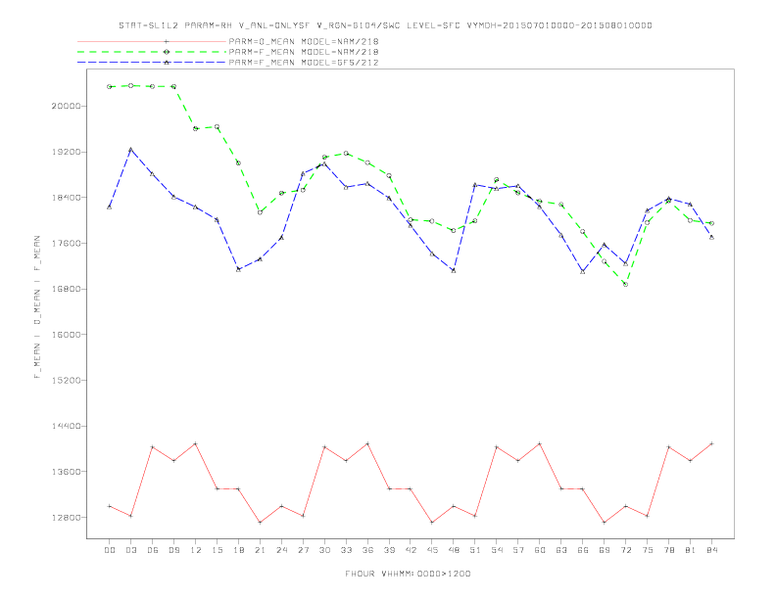Click x-axis forecast hour label 15
Screen dimensions: 776x599
tap(217, 550)
